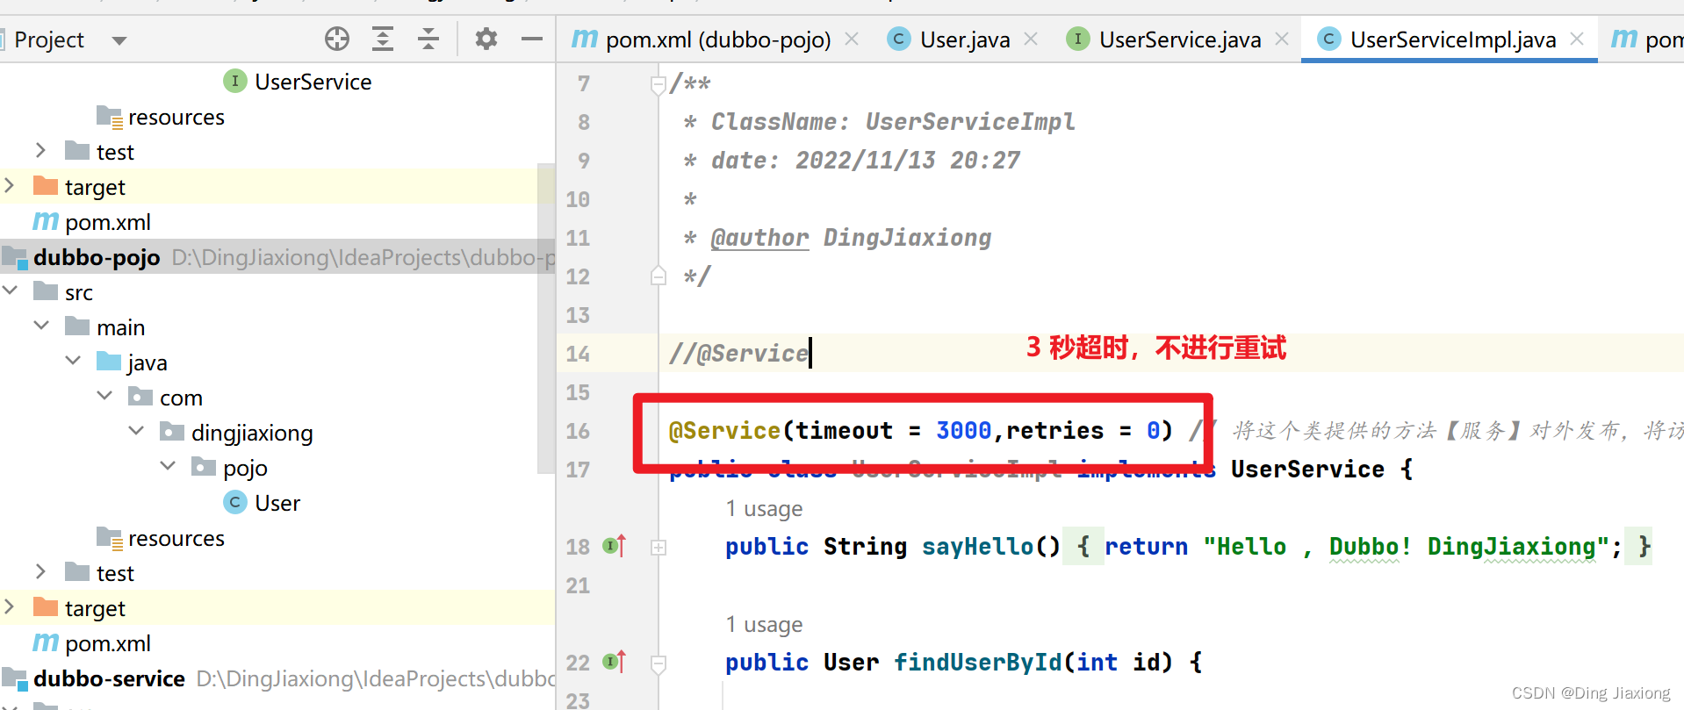Viewport: 1684px width, 710px height.
Task: Collapse the src folder chevron
Action: [10, 290]
